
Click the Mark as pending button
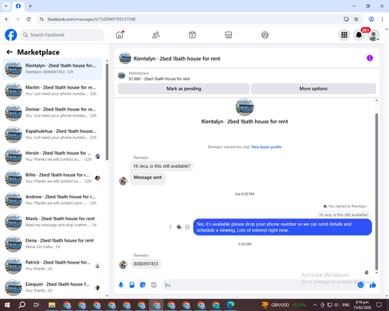pyautogui.click(x=184, y=89)
